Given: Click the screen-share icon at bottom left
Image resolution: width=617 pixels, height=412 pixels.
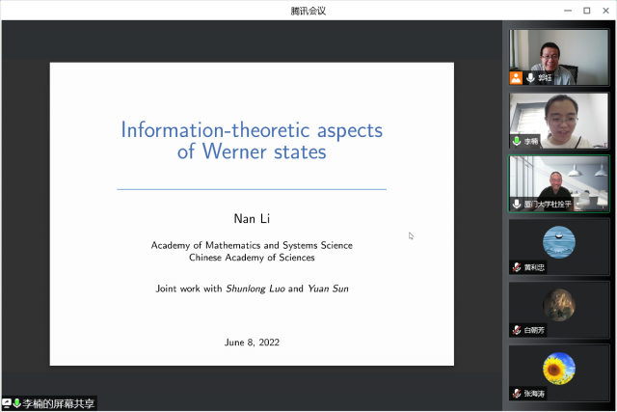Looking at the screenshot, I should coord(7,403).
